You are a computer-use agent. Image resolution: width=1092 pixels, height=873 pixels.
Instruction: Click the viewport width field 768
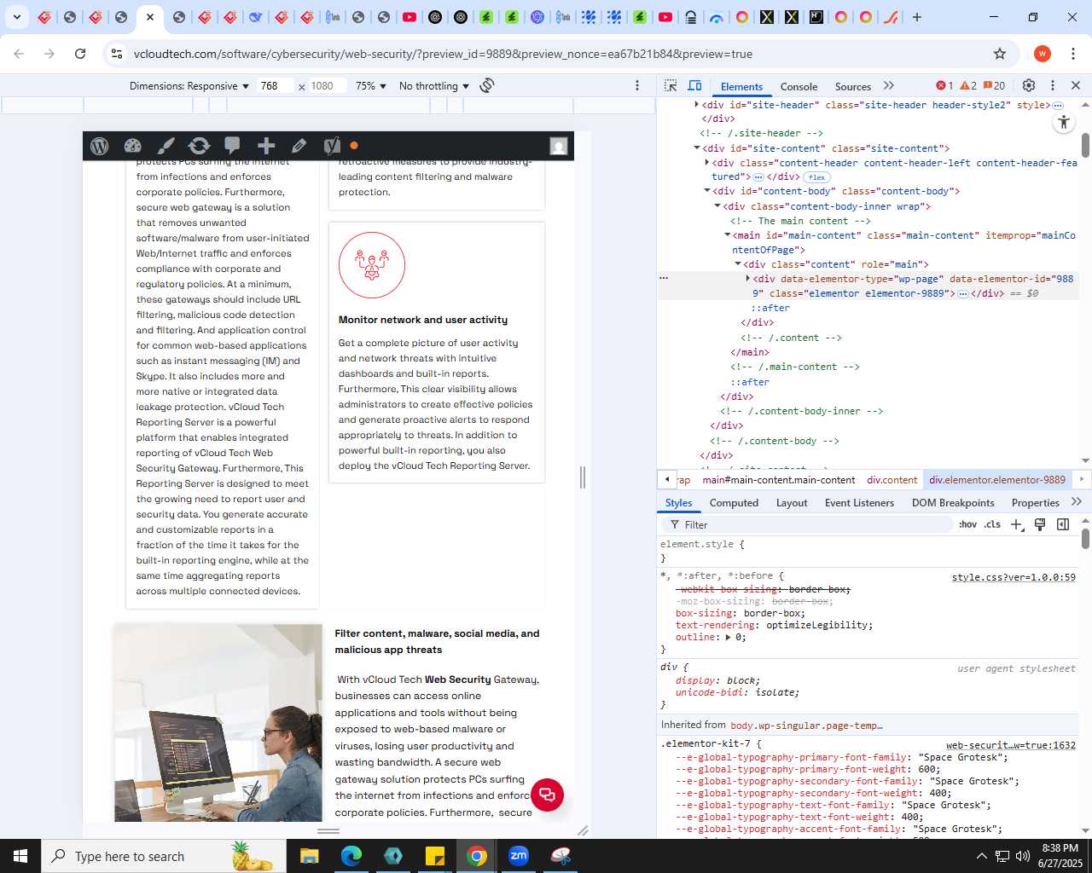pos(276,85)
